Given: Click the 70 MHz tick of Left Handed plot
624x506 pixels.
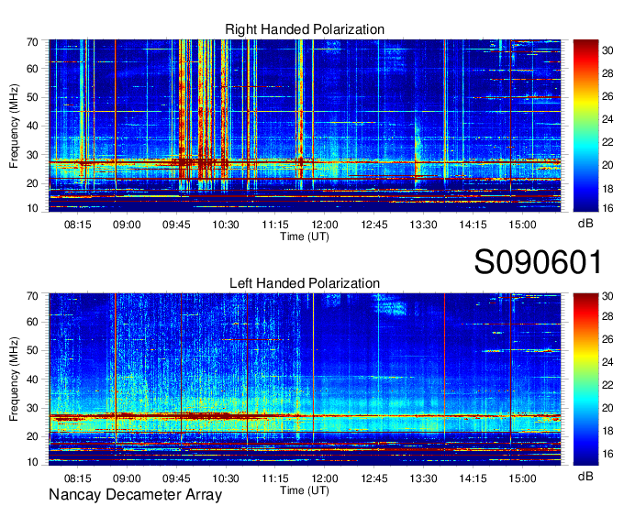Looking at the screenshot, I should click(x=33, y=296).
